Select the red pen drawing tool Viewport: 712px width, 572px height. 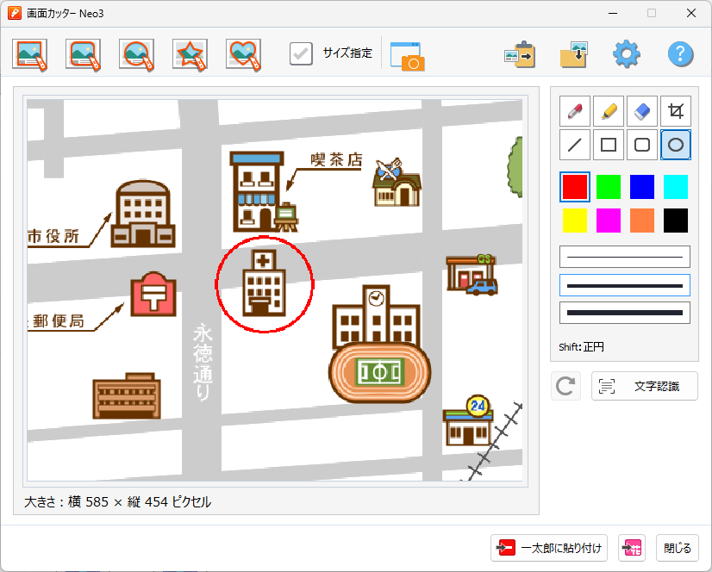click(575, 111)
